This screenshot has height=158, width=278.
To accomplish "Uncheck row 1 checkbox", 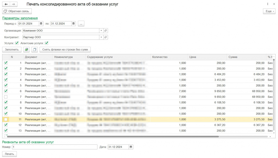I will pyautogui.click(x=6, y=63).
